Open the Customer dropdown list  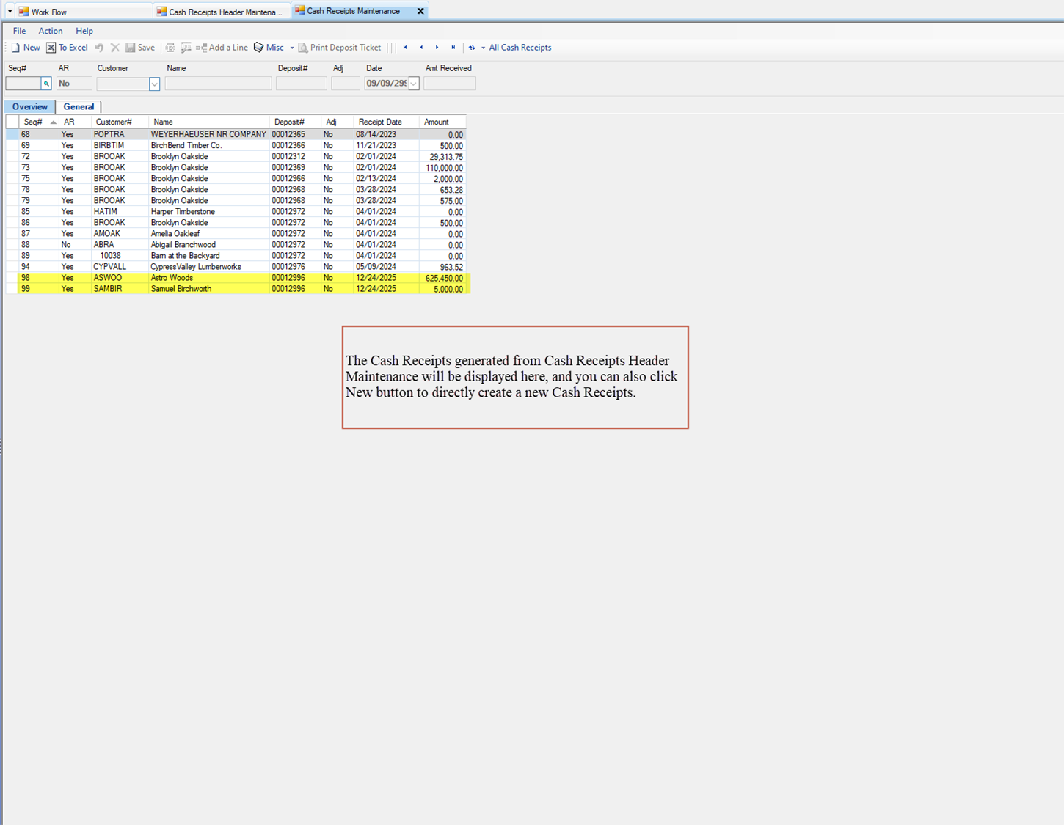pos(154,84)
